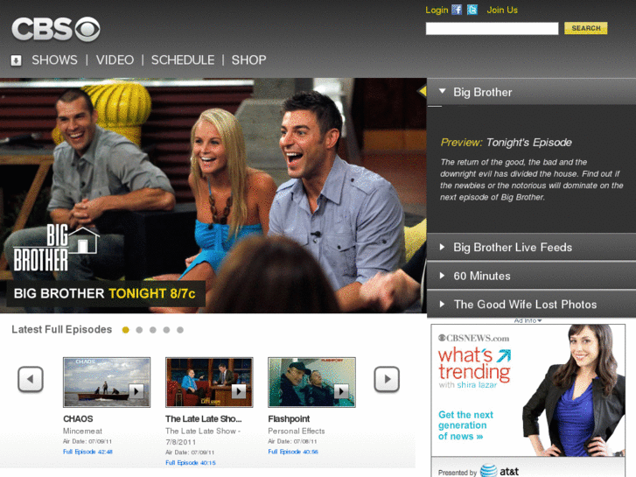Click the CHAOS show title
The height and width of the screenshot is (477, 636).
pyautogui.click(x=78, y=419)
